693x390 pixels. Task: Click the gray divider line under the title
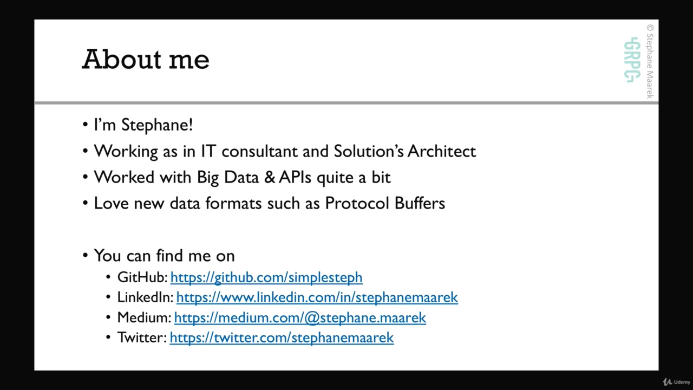pos(346,102)
